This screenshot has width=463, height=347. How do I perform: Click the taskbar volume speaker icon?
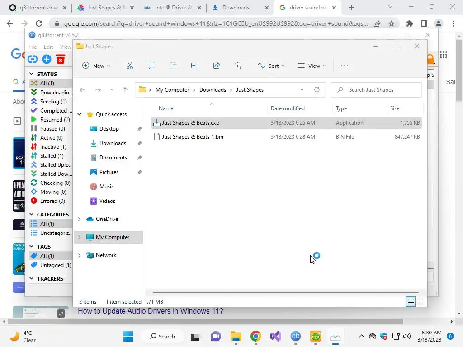click(x=406, y=336)
